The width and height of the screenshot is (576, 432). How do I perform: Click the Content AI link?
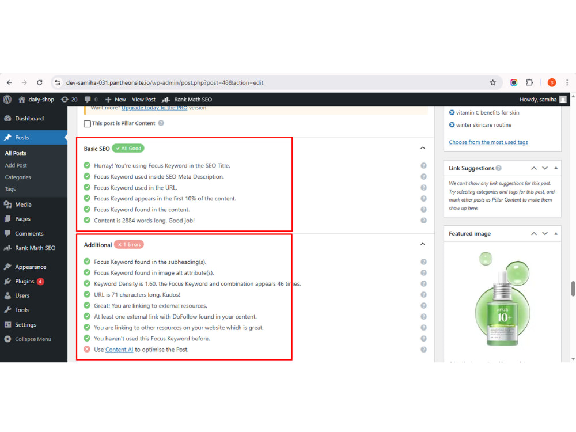119,350
